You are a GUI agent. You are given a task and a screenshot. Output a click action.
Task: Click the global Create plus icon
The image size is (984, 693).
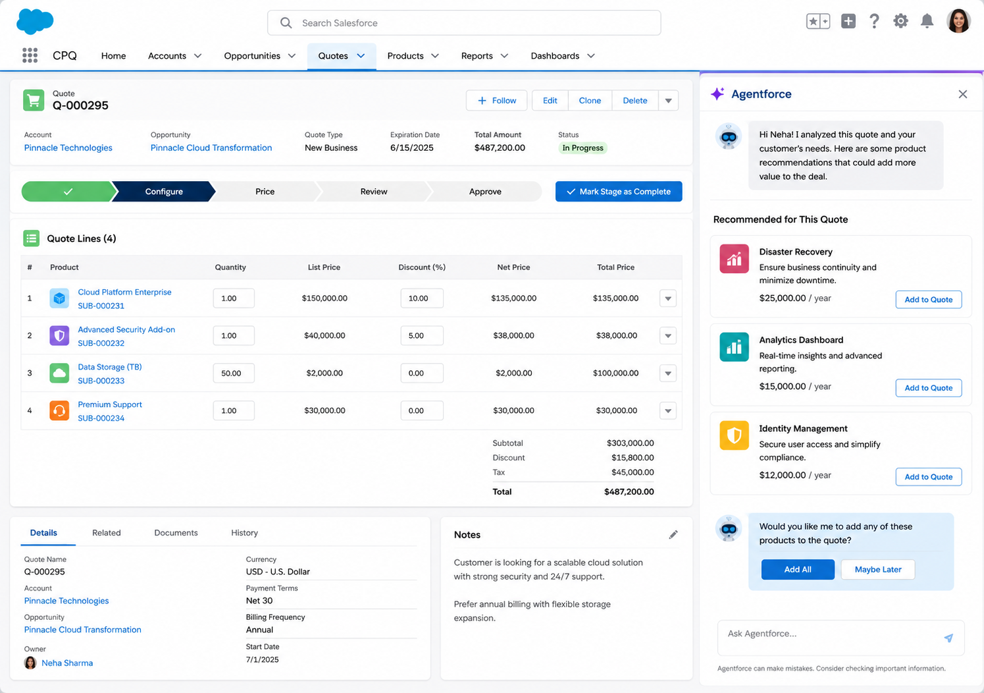click(x=848, y=21)
